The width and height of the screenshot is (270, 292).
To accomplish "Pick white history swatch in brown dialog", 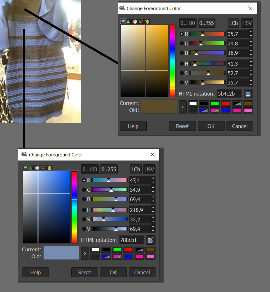I will point(193,103).
